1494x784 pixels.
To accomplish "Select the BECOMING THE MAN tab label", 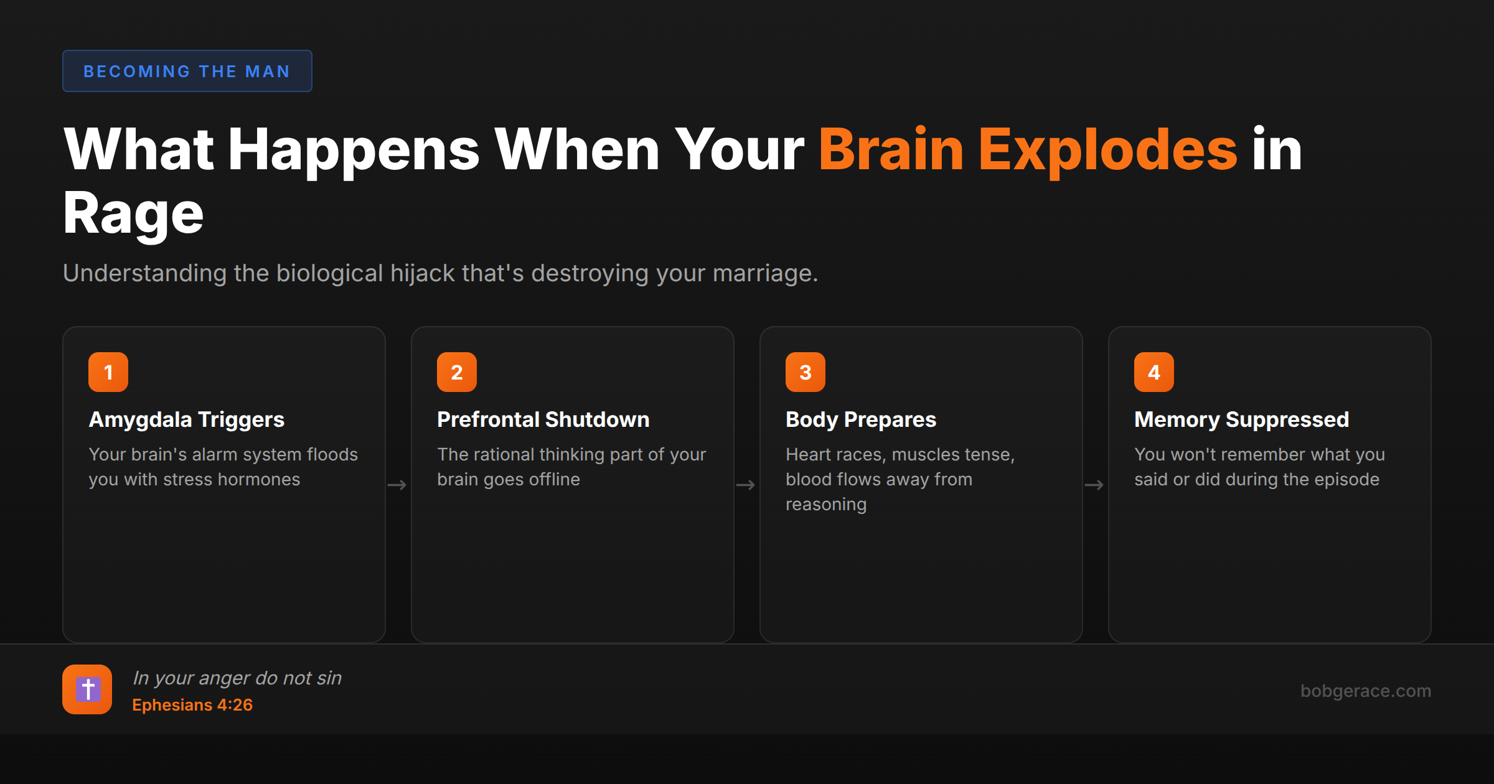I will (187, 71).
